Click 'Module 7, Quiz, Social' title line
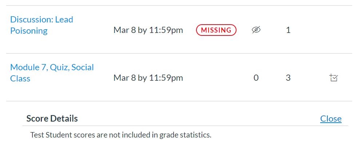The image size is (354, 152). (52, 67)
